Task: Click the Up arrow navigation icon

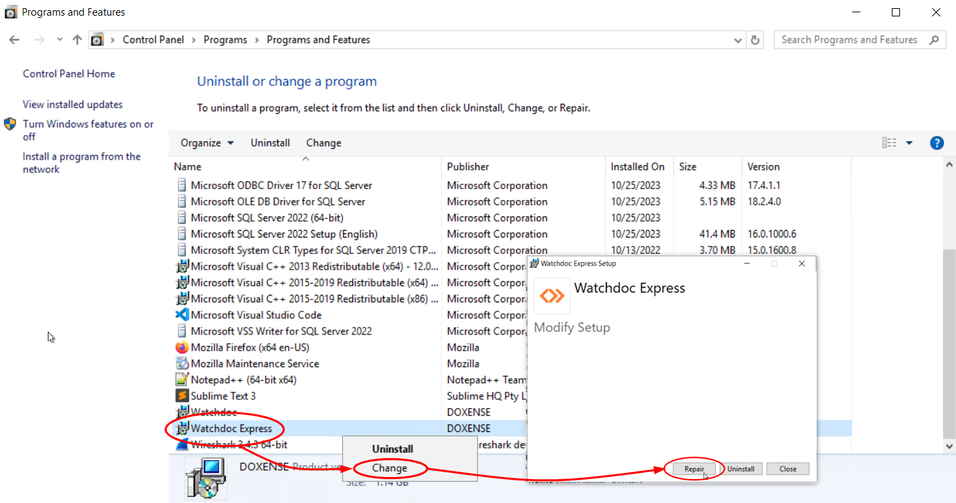Action: [77, 40]
